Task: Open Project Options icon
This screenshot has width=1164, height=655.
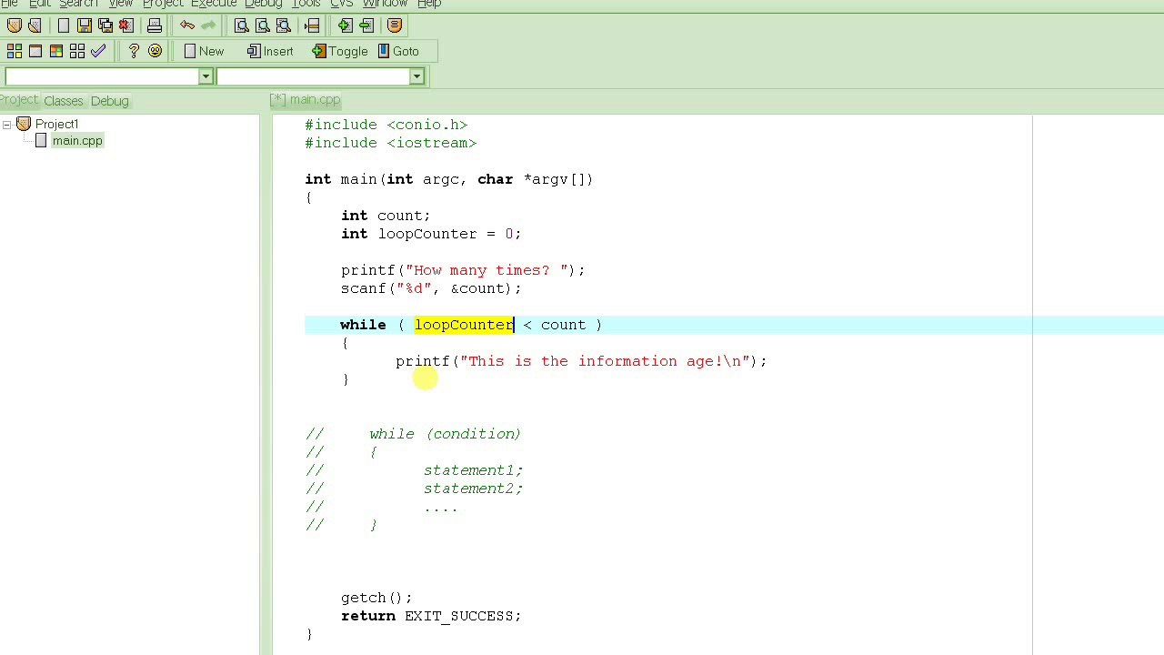Action: (x=395, y=25)
